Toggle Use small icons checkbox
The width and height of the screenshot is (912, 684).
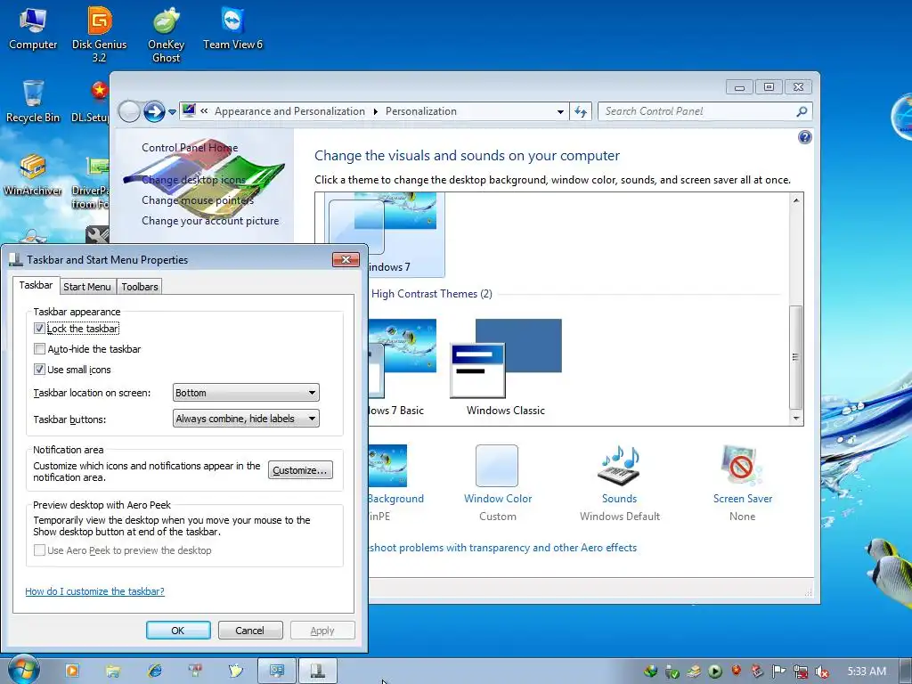pyautogui.click(x=39, y=370)
